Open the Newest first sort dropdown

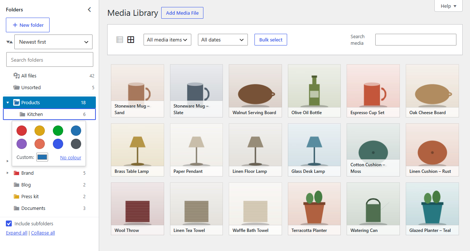pyautogui.click(x=53, y=42)
